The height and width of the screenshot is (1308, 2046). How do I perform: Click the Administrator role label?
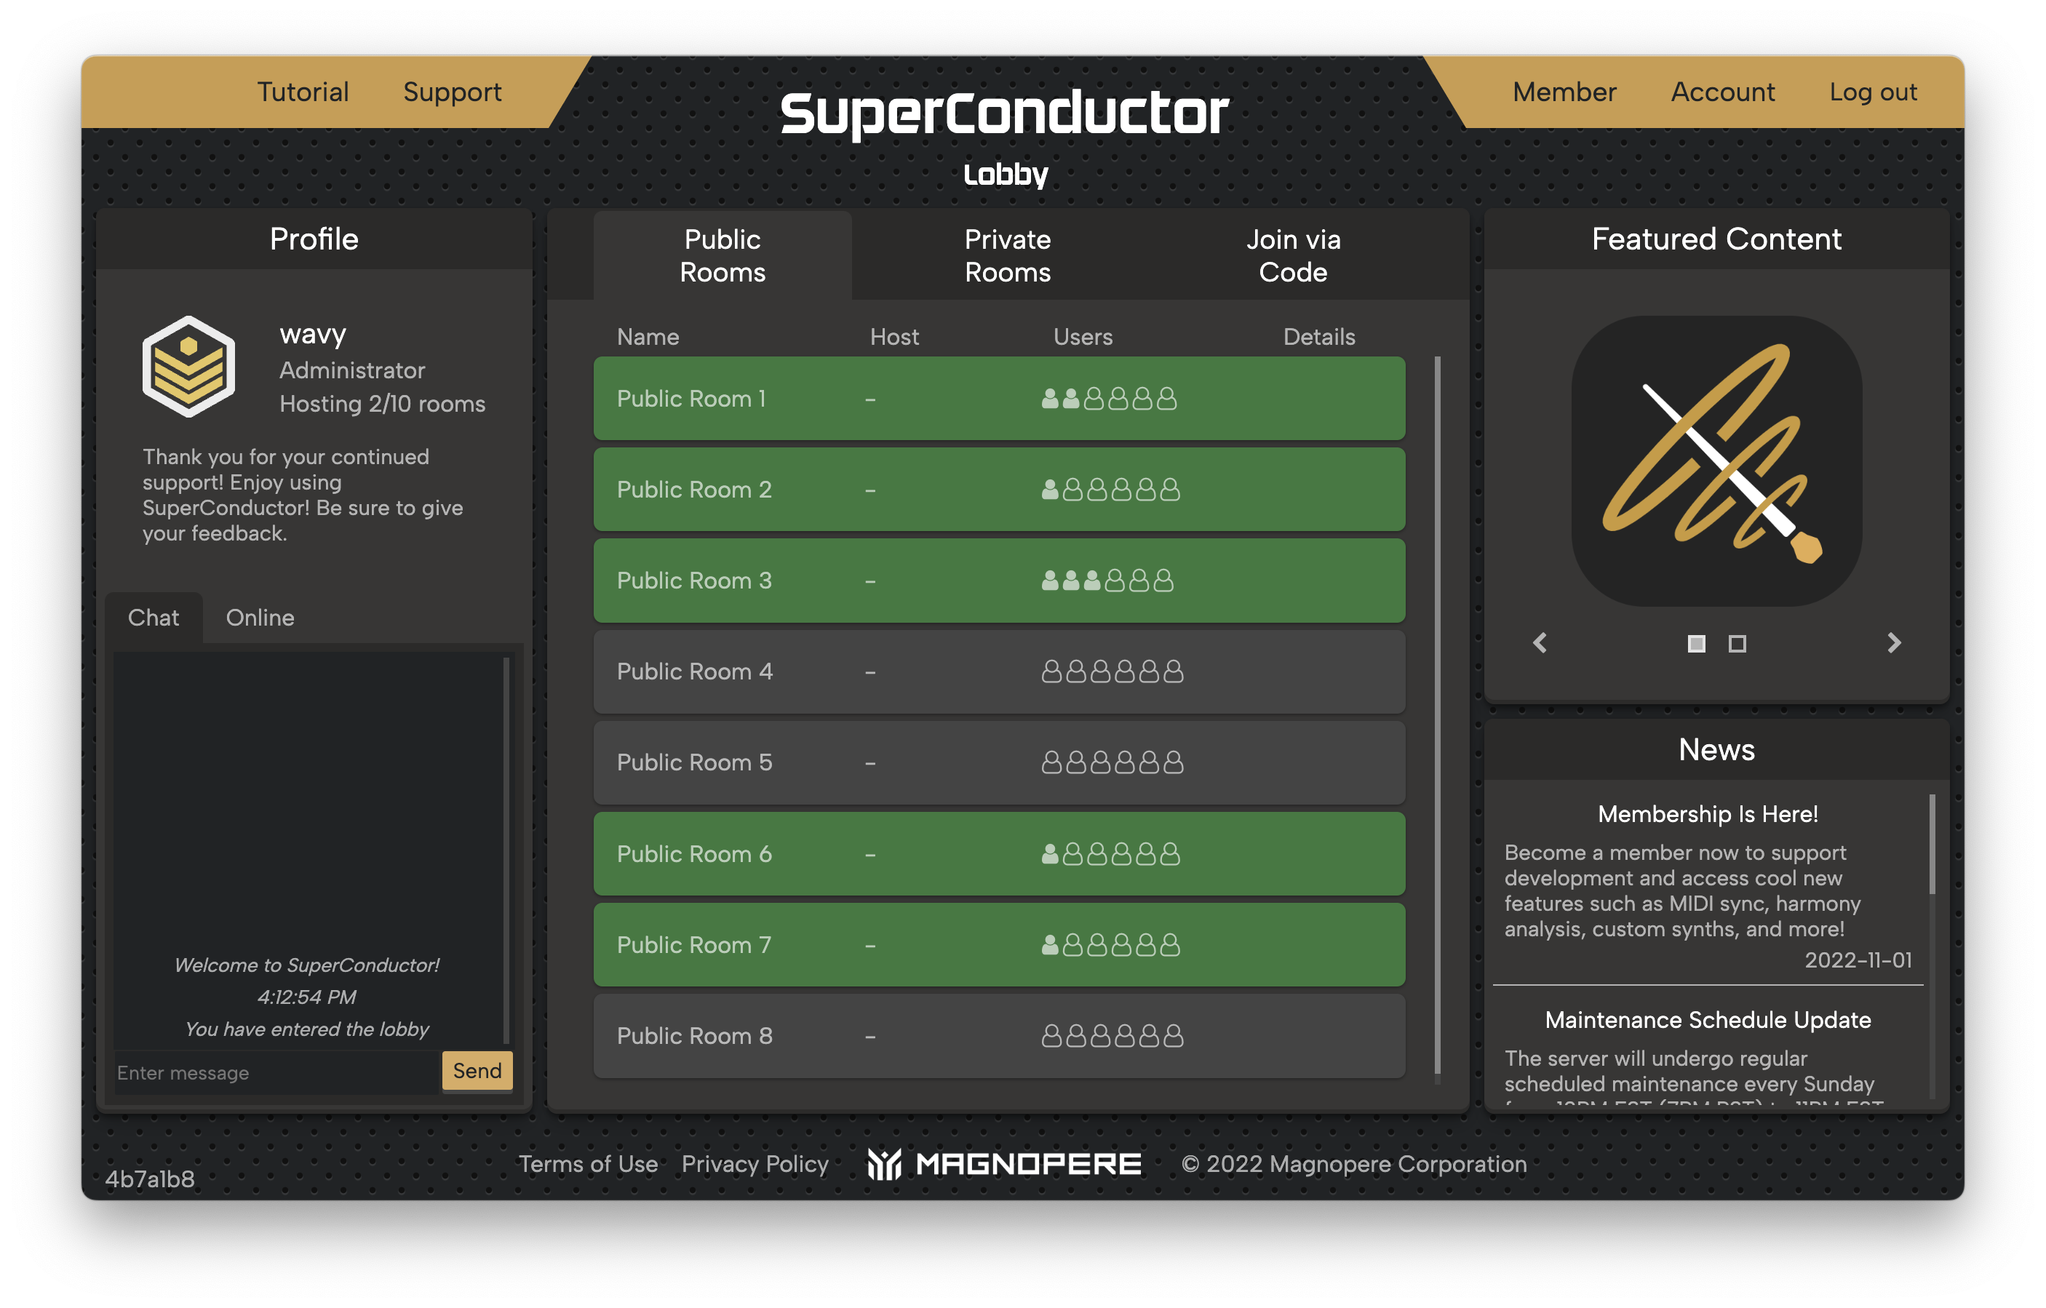coord(351,370)
